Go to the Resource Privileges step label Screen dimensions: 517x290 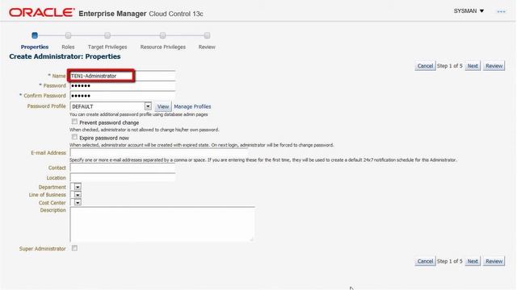[x=162, y=47]
